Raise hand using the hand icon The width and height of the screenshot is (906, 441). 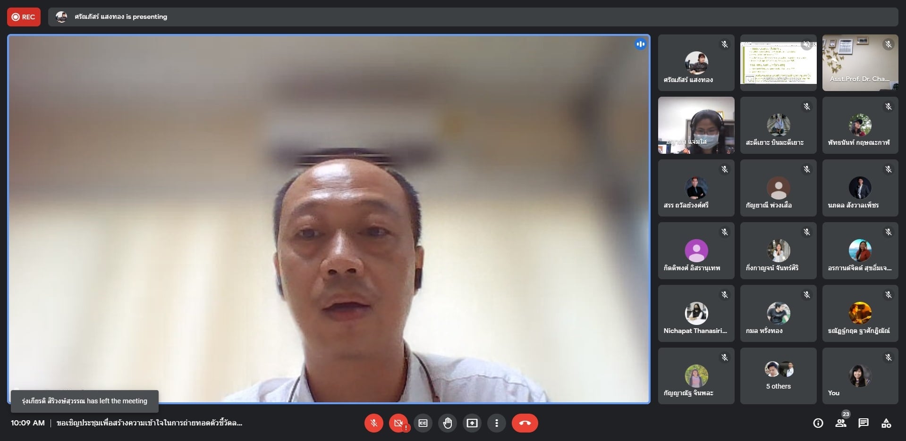click(x=448, y=423)
